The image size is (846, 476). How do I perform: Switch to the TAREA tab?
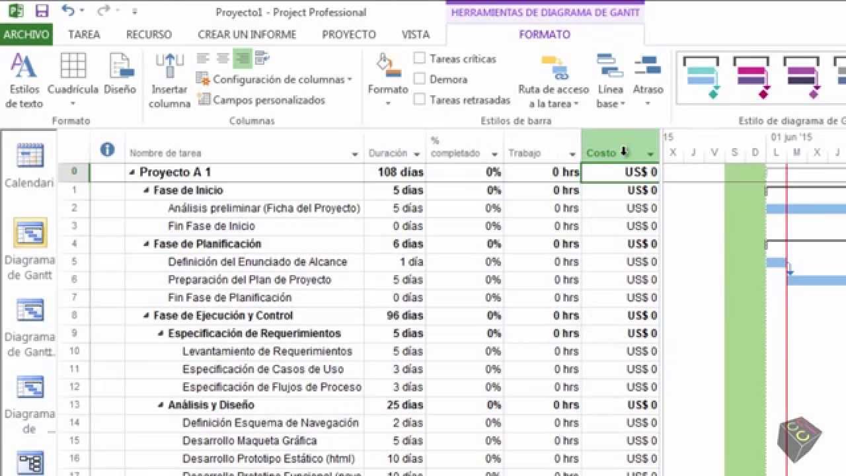click(84, 34)
